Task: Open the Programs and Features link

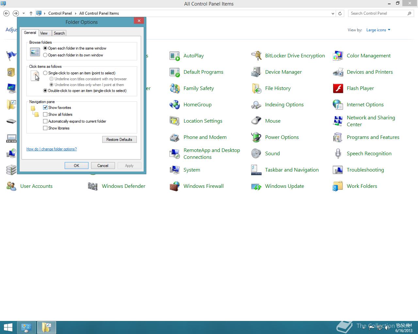Action: click(x=373, y=137)
